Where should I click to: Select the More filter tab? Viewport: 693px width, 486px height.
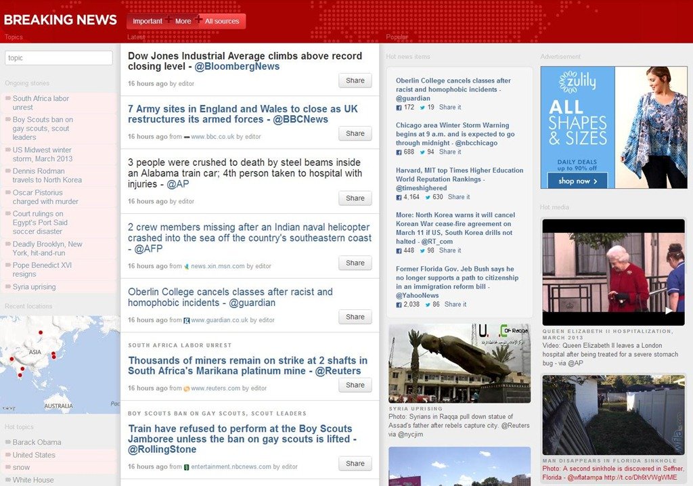click(x=183, y=21)
